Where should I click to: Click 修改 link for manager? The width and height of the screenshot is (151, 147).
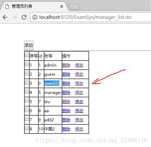[79, 93]
